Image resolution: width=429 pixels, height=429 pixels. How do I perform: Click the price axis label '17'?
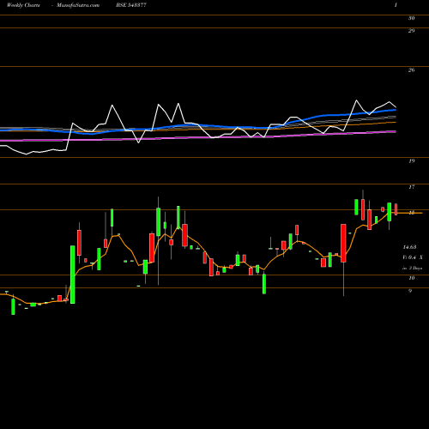(411, 187)
